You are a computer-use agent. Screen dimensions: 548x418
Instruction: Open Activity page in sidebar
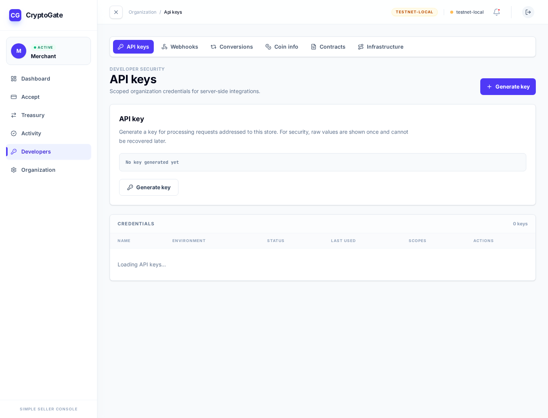pyautogui.click(x=48, y=133)
